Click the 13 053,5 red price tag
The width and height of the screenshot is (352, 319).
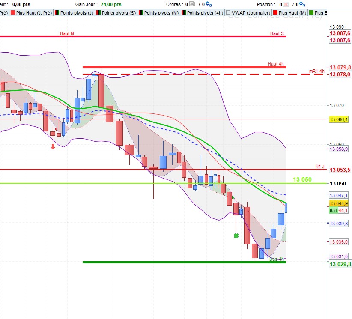coord(340,170)
